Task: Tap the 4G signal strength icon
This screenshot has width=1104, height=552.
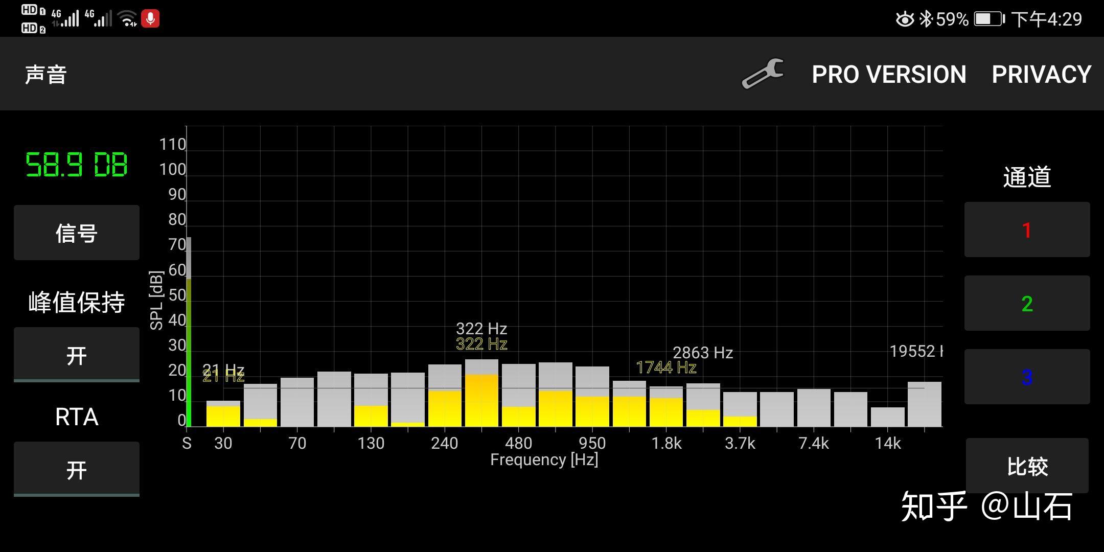Action: pos(66,18)
